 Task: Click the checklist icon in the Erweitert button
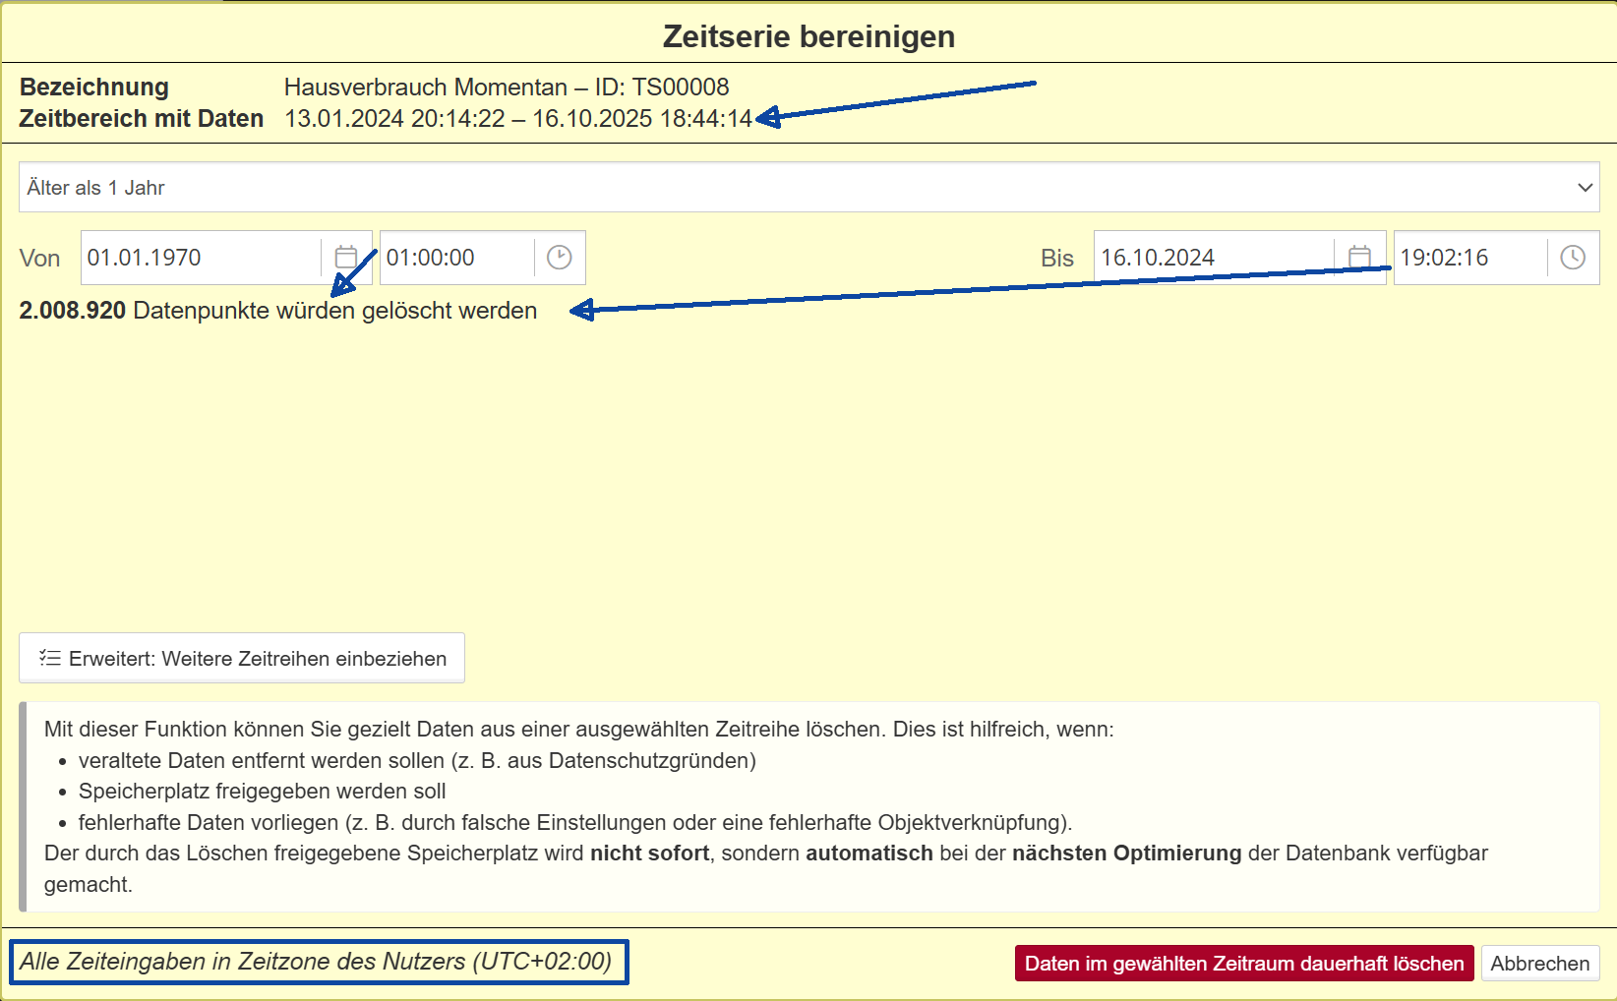pyautogui.click(x=49, y=658)
